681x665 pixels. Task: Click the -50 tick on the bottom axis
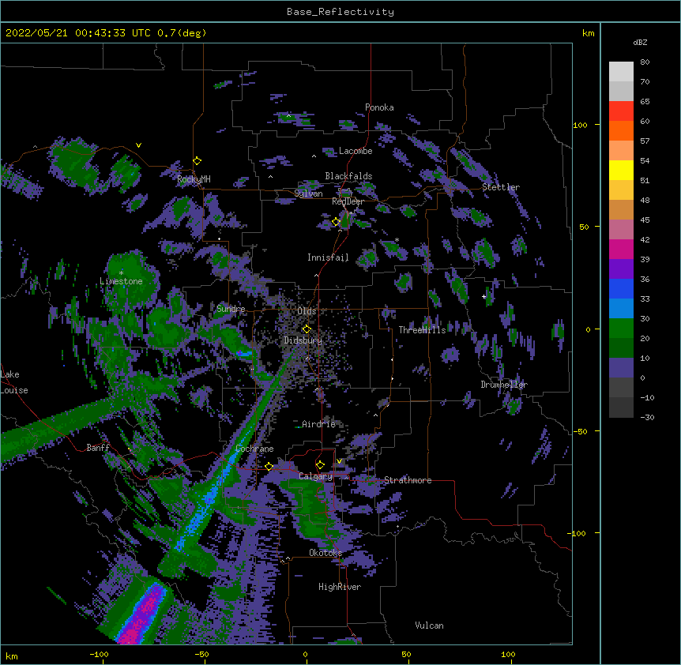point(201,654)
